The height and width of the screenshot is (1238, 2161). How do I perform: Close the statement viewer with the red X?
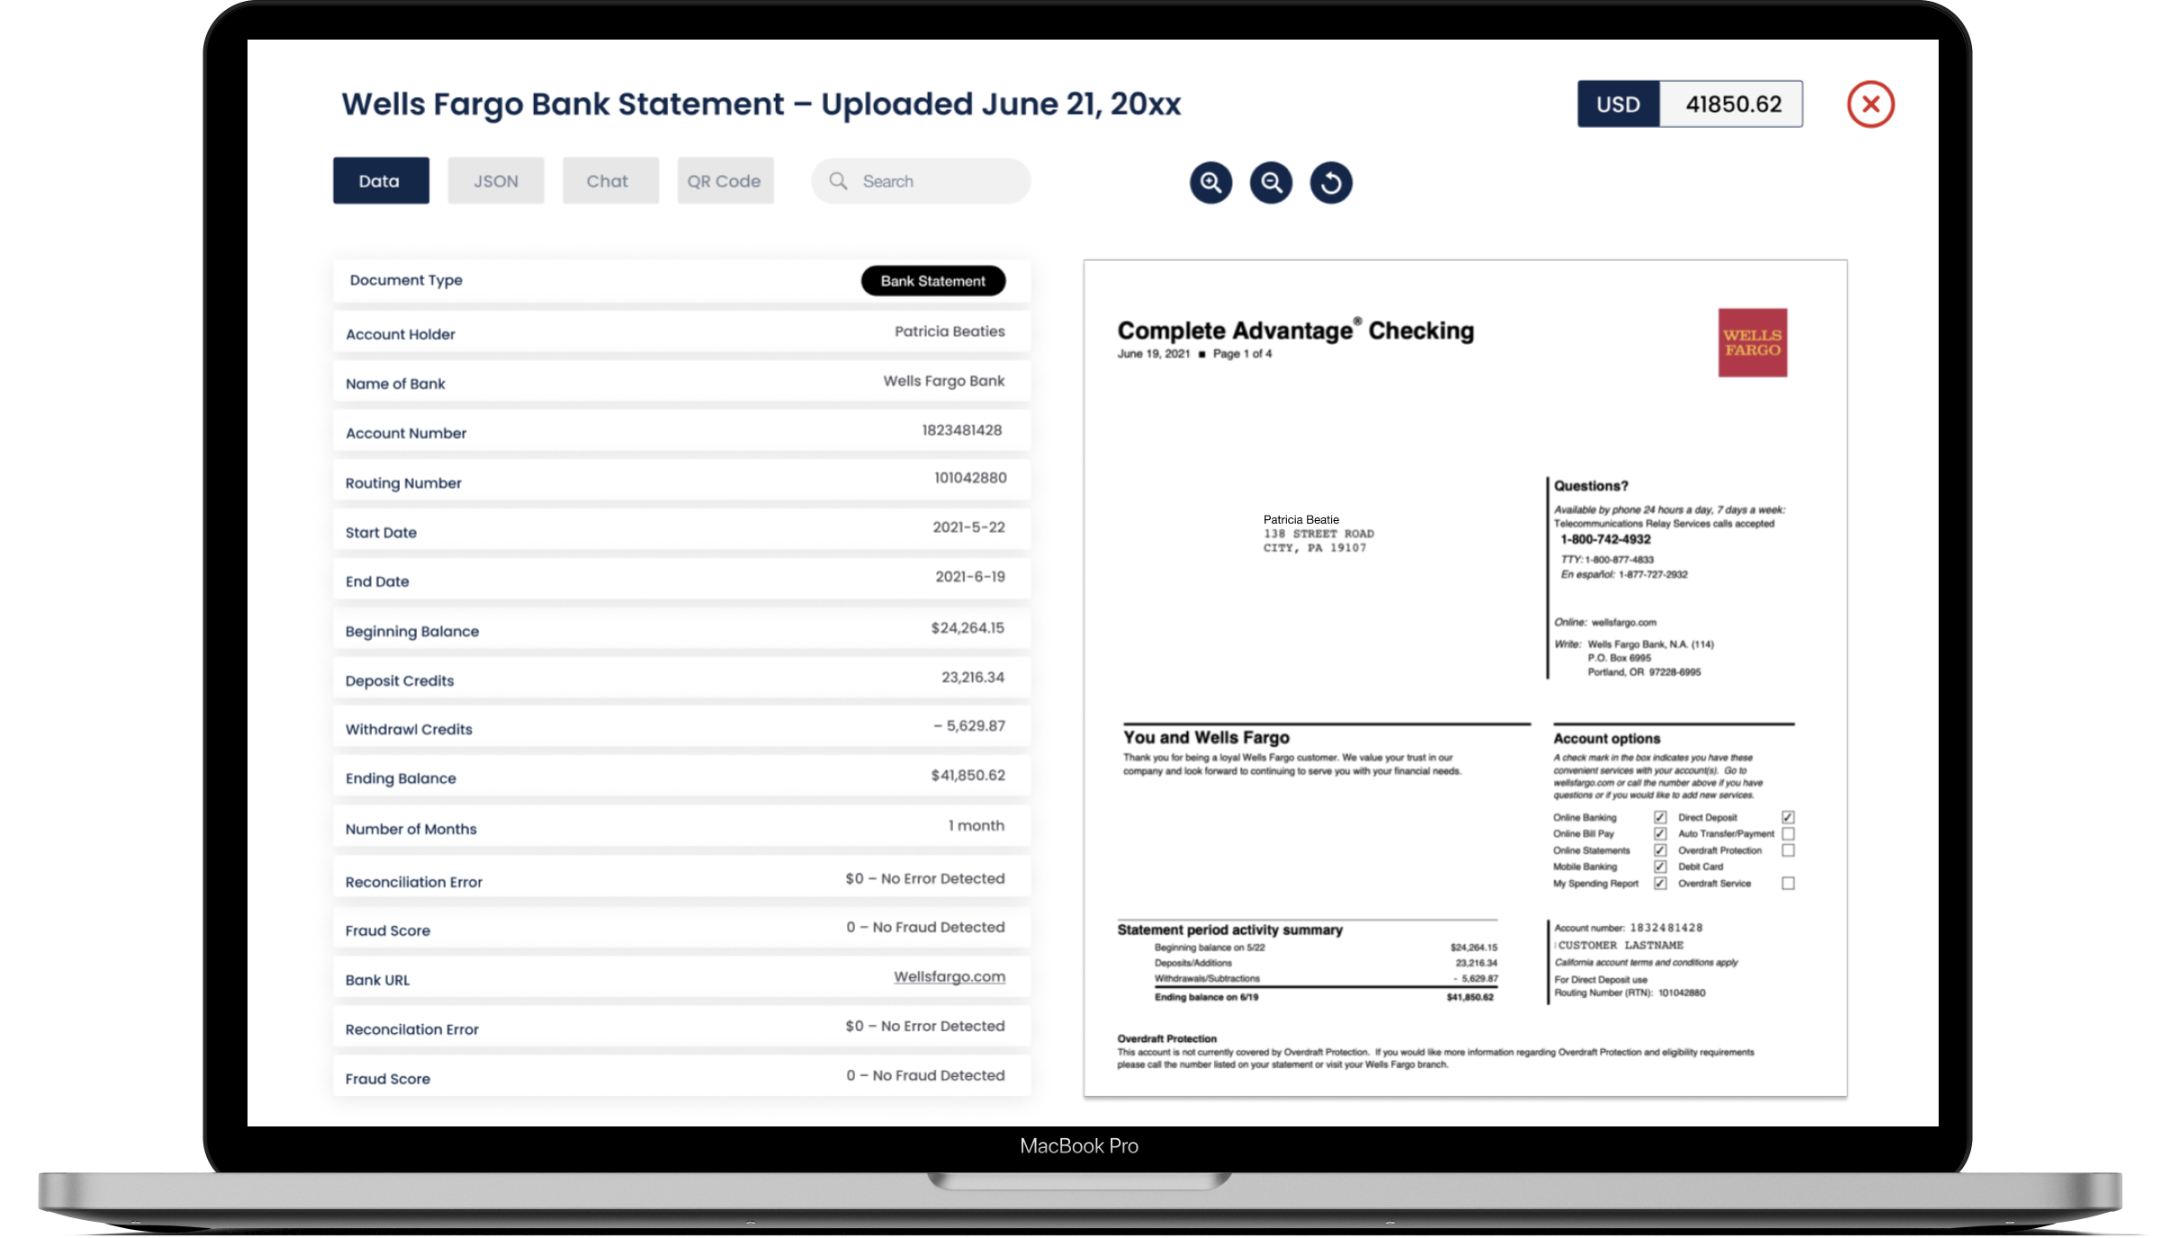(1870, 104)
